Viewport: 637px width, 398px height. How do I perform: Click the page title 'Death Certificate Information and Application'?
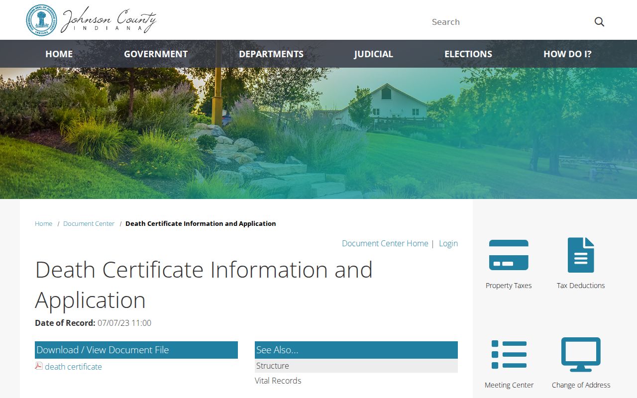point(204,285)
